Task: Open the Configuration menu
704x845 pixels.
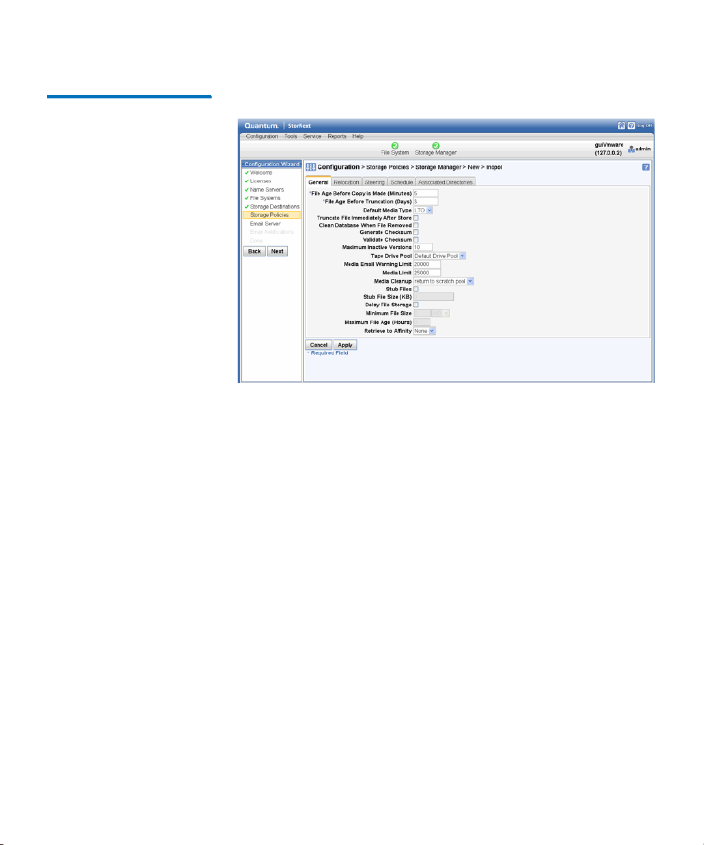Action: tap(262, 136)
